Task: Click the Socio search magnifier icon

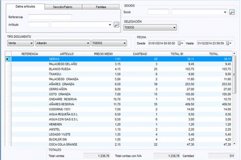Action: [232, 12]
